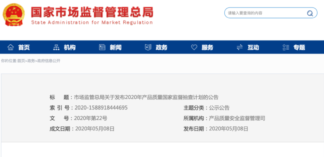Open the 首页 navigation menu item
The height and width of the screenshot is (157, 324).
coord(24,47)
